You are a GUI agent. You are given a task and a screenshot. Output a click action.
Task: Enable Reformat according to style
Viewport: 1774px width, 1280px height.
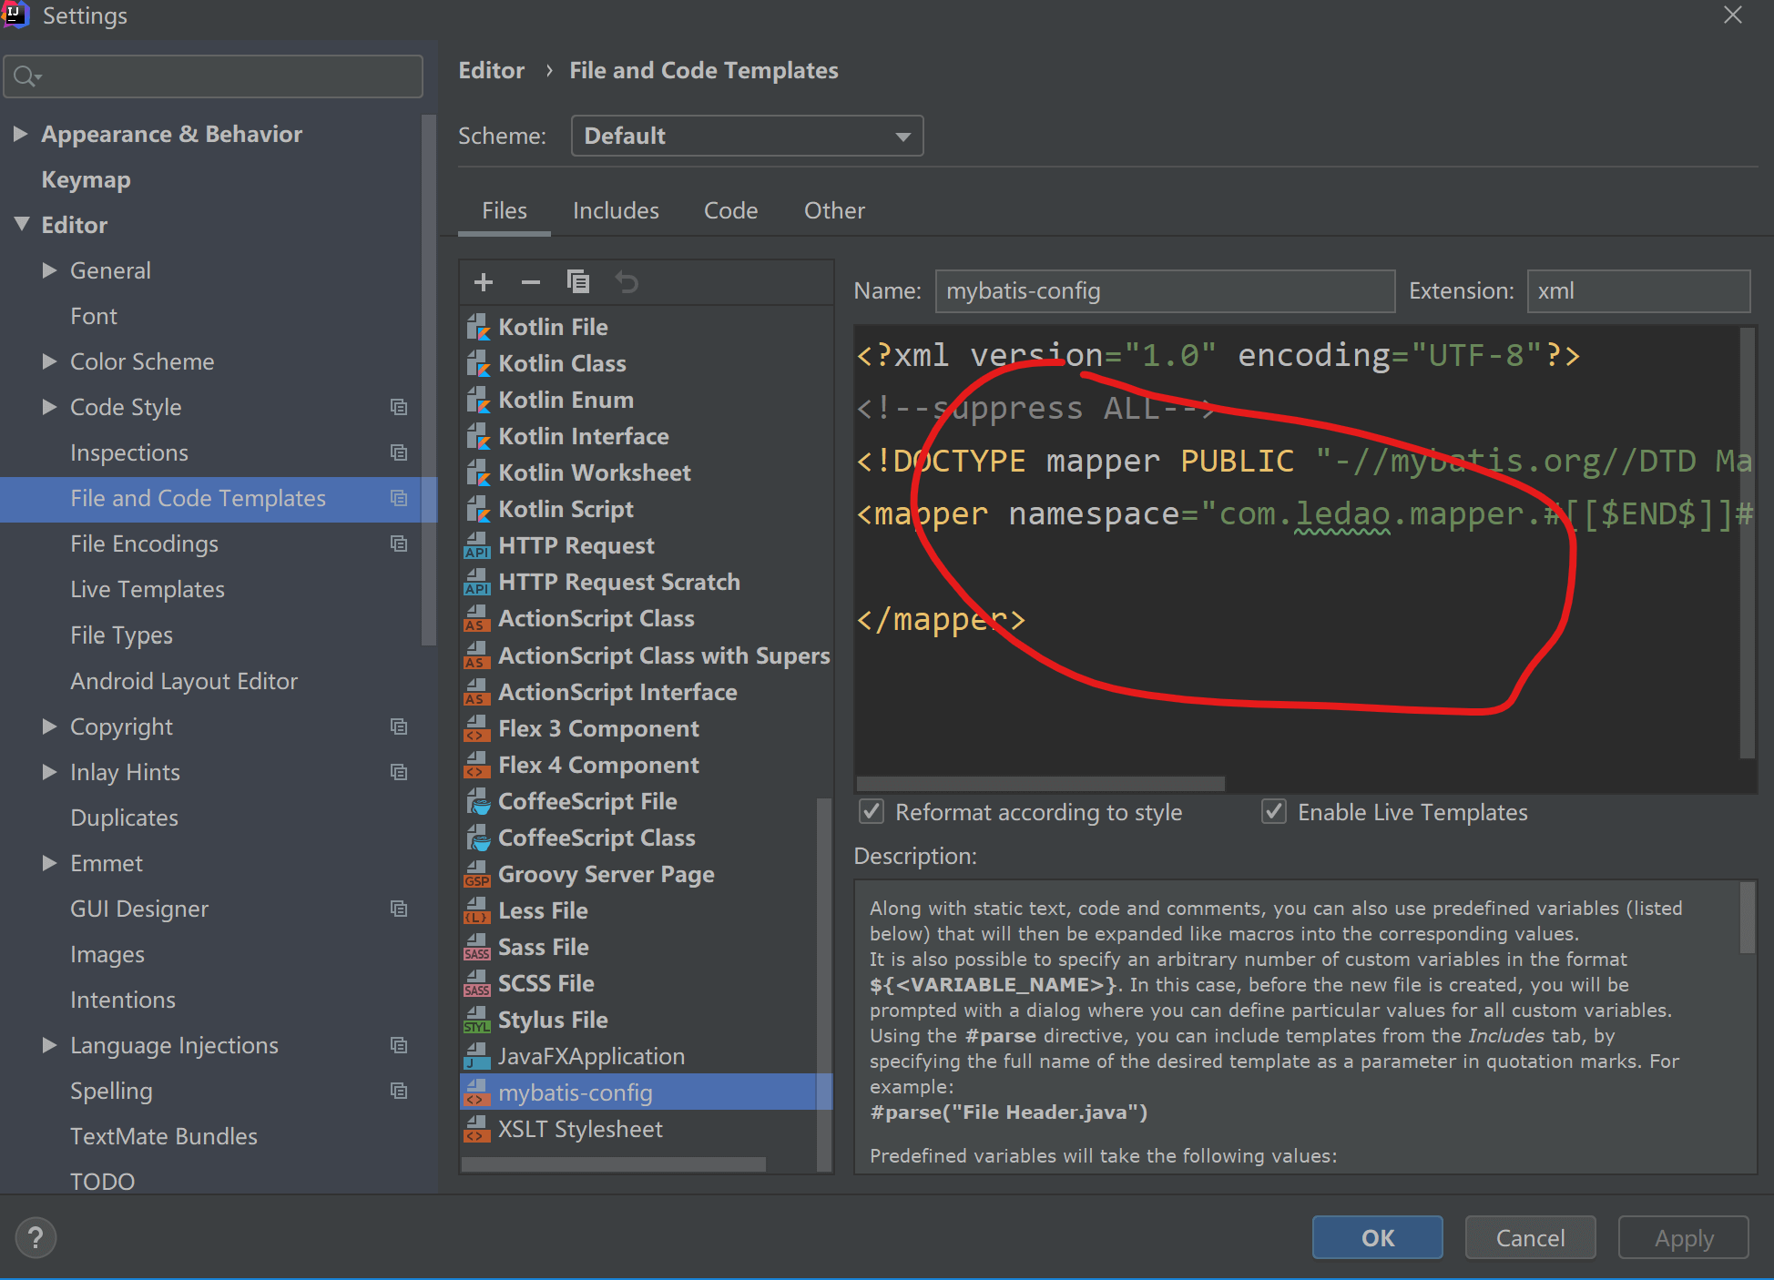click(x=871, y=811)
